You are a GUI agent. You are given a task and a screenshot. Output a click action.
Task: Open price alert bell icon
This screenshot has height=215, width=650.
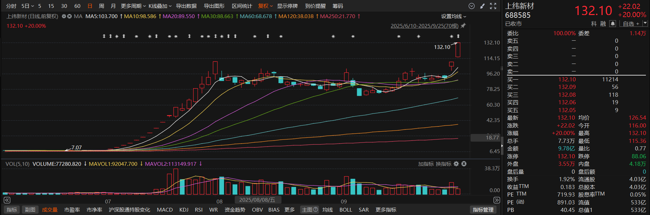[x=613, y=24]
